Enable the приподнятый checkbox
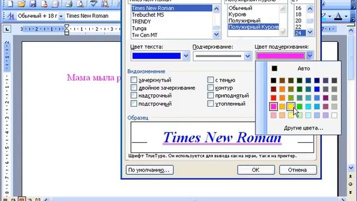The image size is (357, 201). pyautogui.click(x=211, y=95)
